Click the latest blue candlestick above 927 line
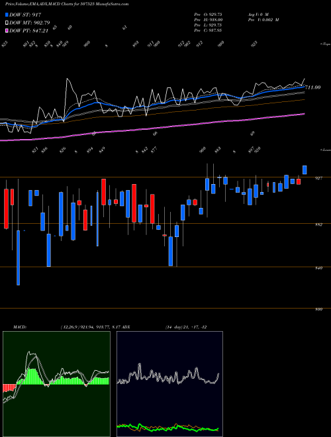This screenshot has height=437, width=331. point(305,170)
